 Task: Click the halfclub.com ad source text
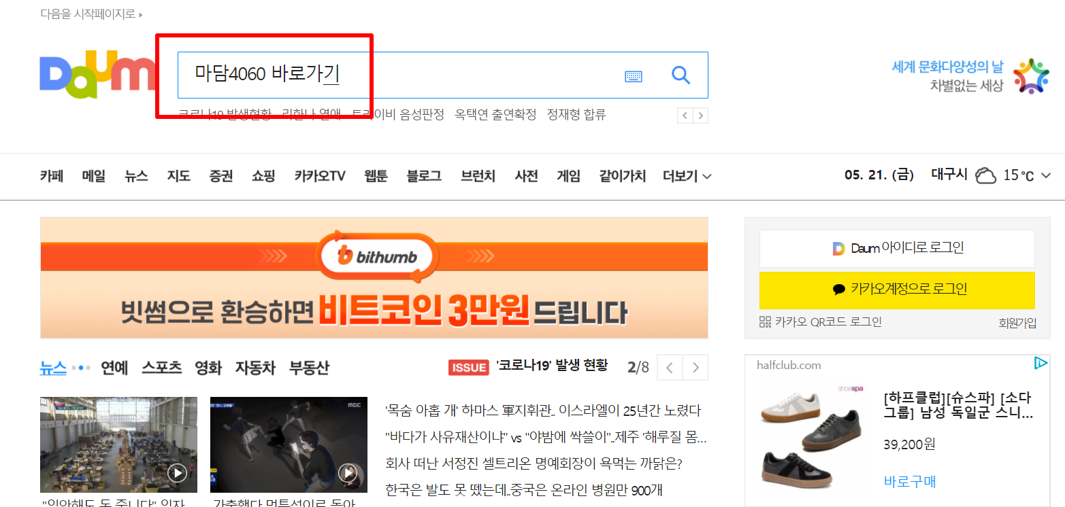tap(789, 366)
